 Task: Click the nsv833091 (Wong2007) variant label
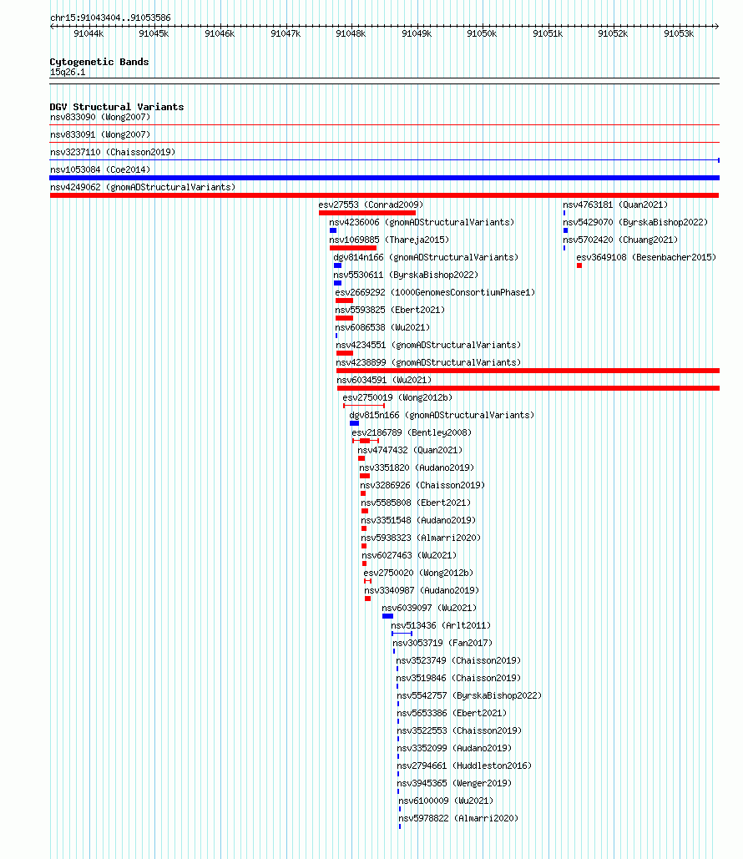pyautogui.click(x=99, y=134)
